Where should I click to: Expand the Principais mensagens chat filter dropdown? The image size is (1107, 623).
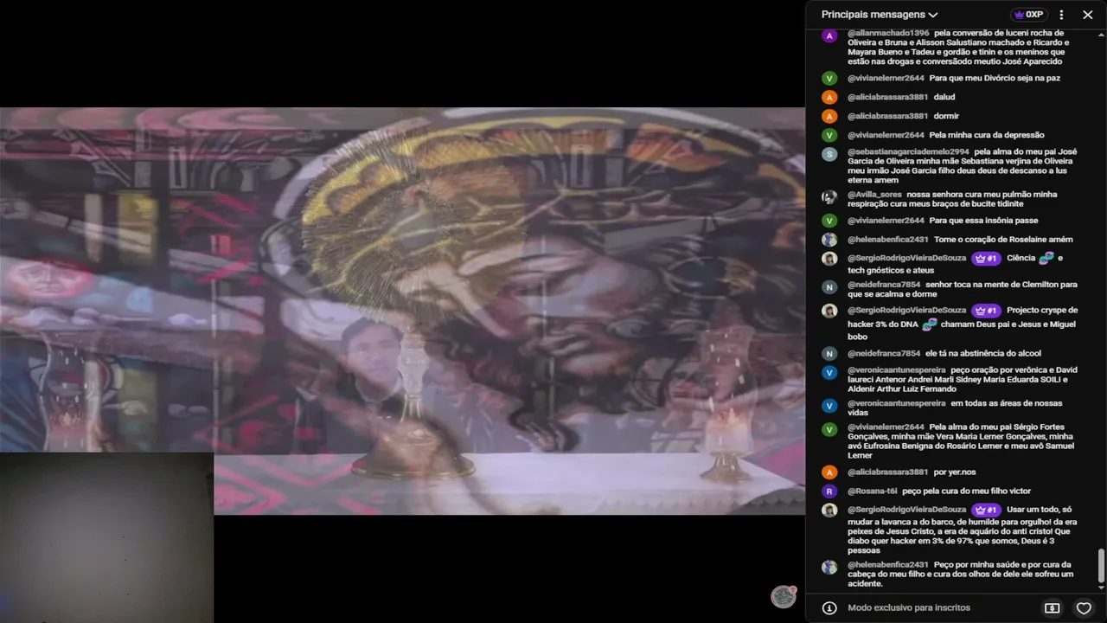pos(880,15)
